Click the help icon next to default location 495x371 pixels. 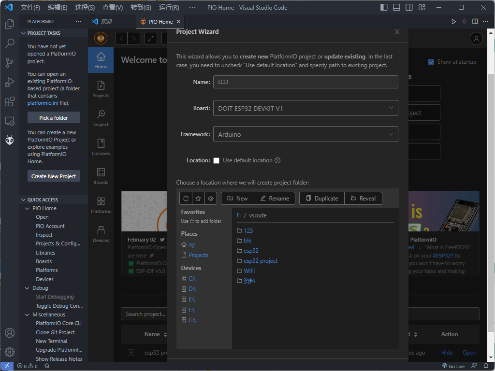tap(277, 160)
